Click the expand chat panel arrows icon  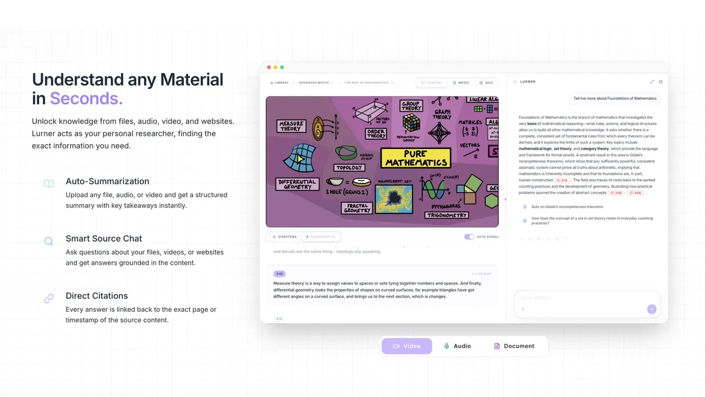(x=652, y=82)
